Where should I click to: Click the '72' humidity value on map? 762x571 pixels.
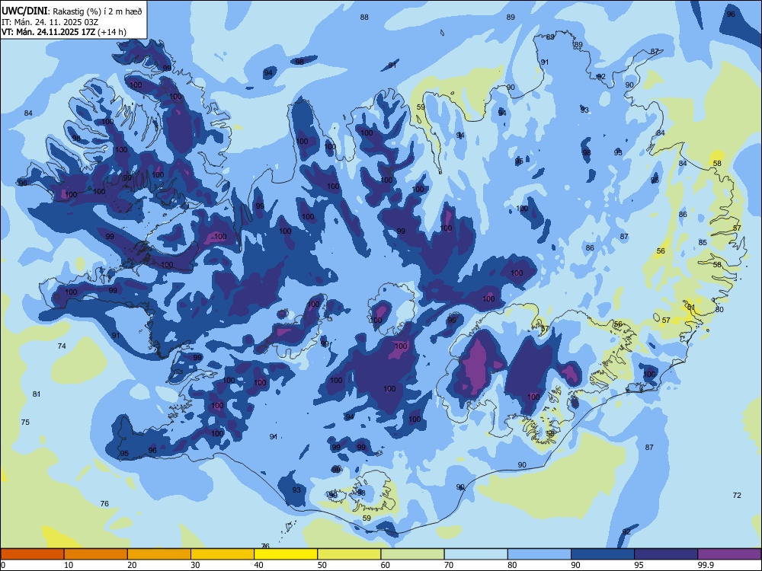pyautogui.click(x=737, y=496)
